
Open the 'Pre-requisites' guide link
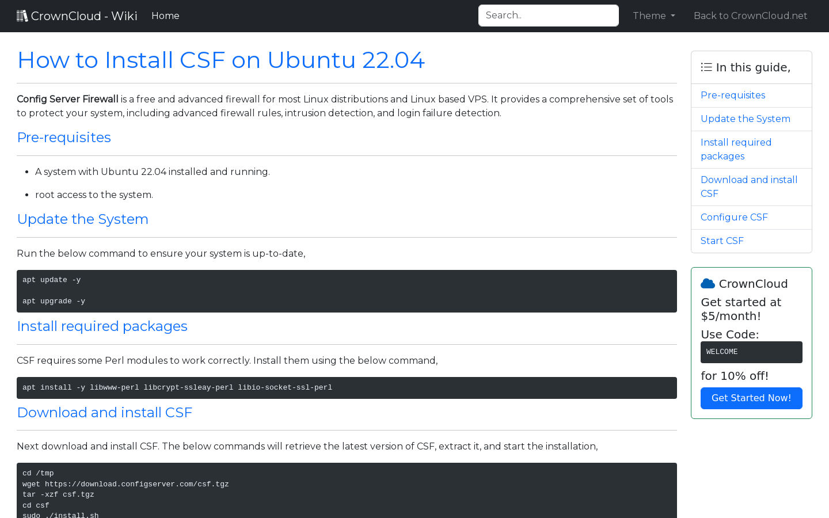tap(733, 95)
